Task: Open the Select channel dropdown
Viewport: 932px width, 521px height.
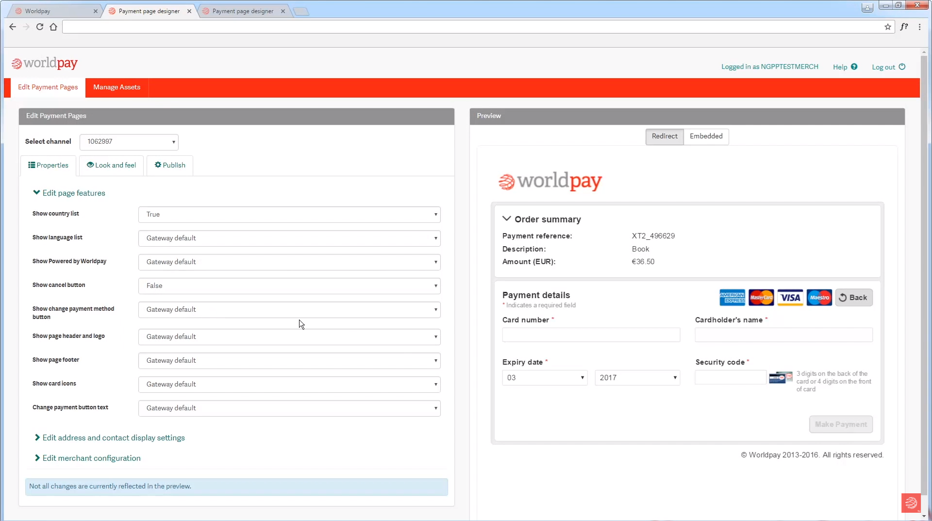Action: [x=129, y=142]
